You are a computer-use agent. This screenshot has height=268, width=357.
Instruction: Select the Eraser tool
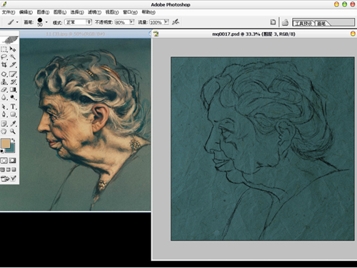4,89
